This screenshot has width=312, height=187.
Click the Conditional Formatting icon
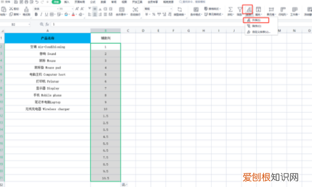pos(196,9)
